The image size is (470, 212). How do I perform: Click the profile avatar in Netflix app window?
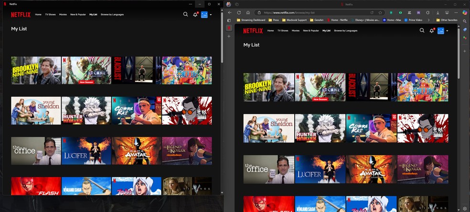click(x=204, y=14)
